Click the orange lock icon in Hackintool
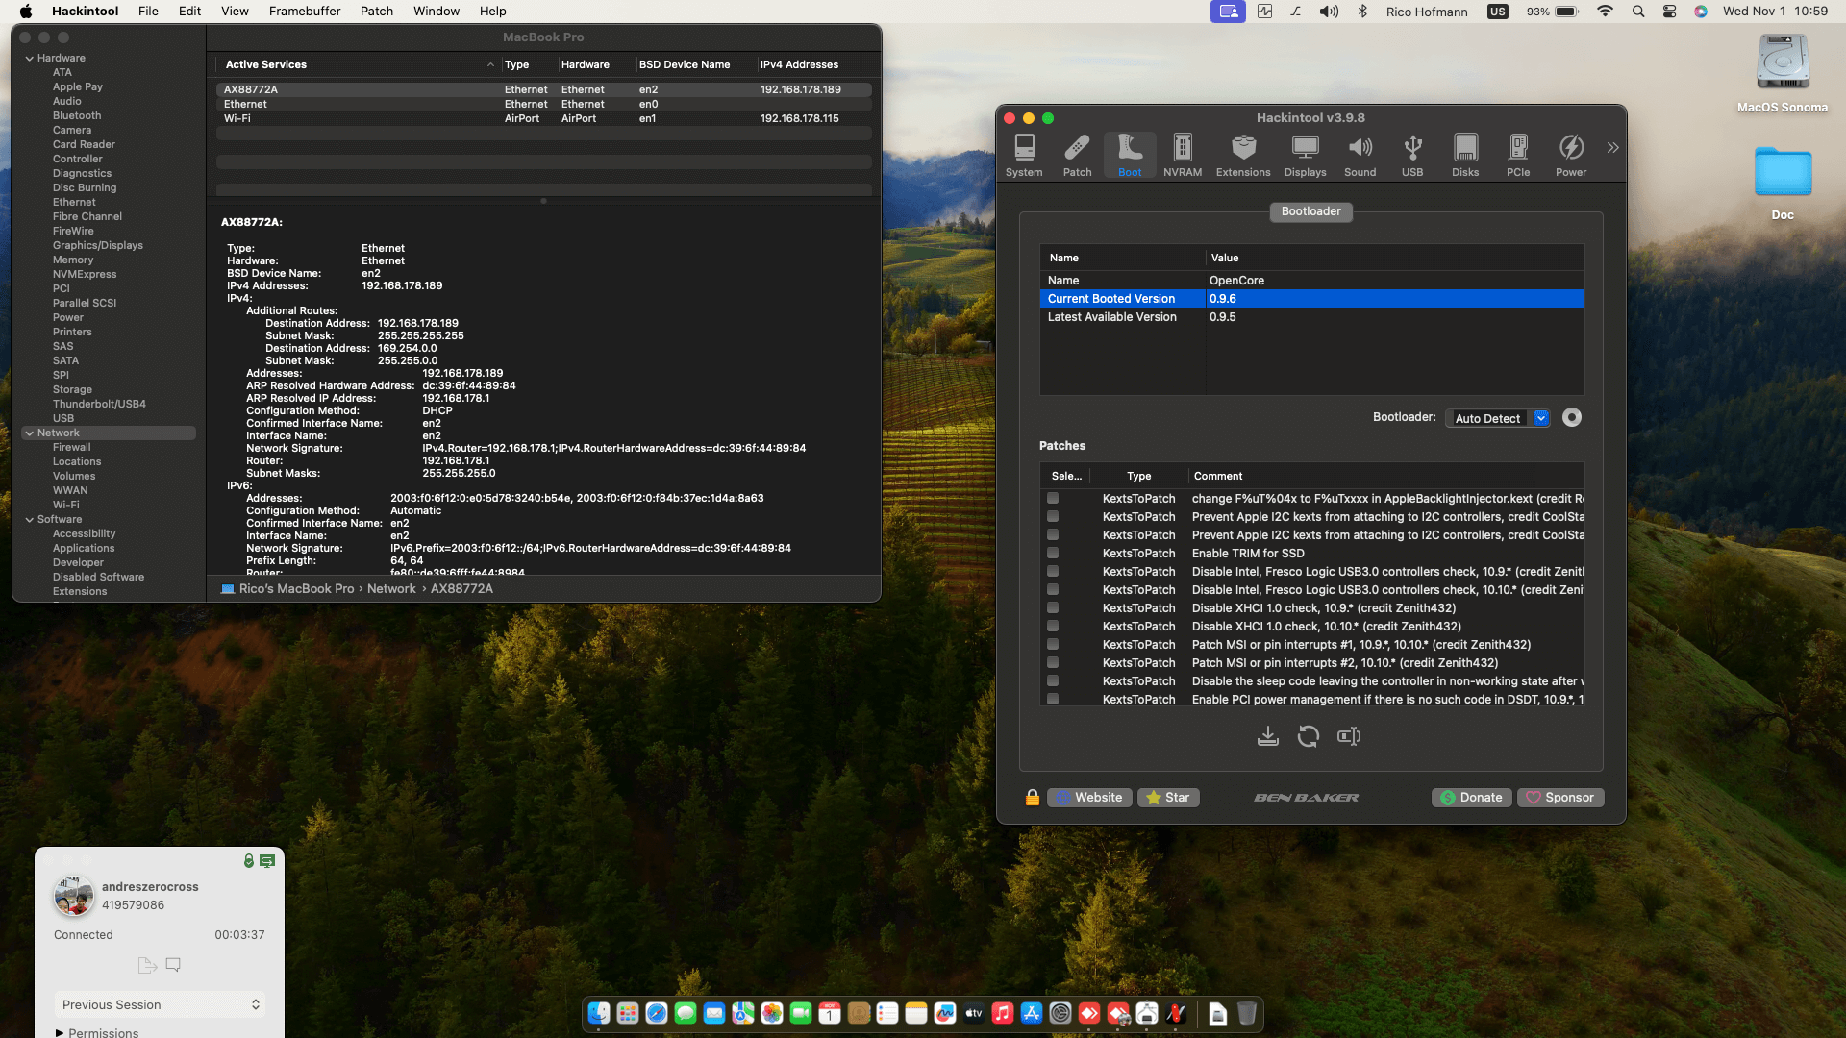 coord(1033,798)
